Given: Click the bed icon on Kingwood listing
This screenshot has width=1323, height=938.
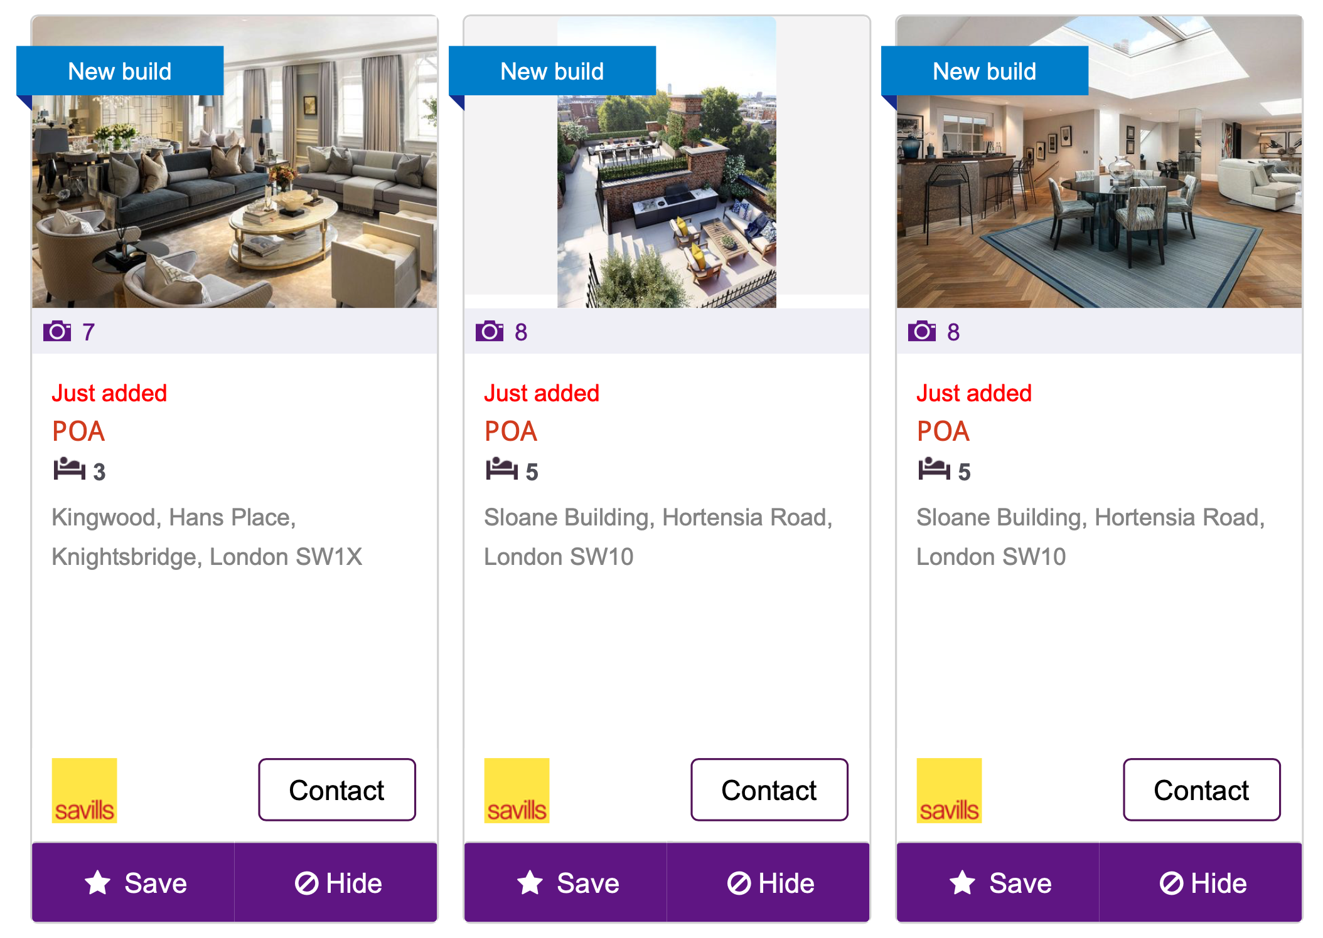Looking at the screenshot, I should click(69, 469).
